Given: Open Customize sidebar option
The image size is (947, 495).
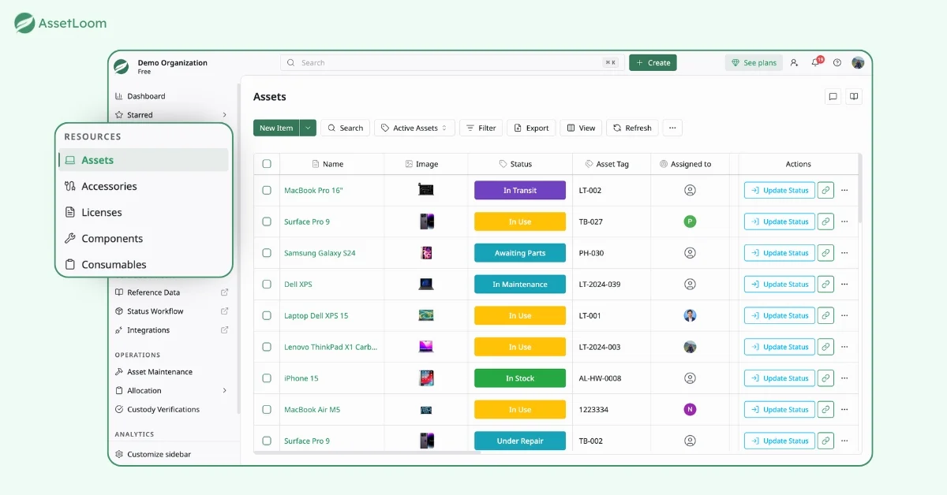Looking at the screenshot, I should (159, 454).
